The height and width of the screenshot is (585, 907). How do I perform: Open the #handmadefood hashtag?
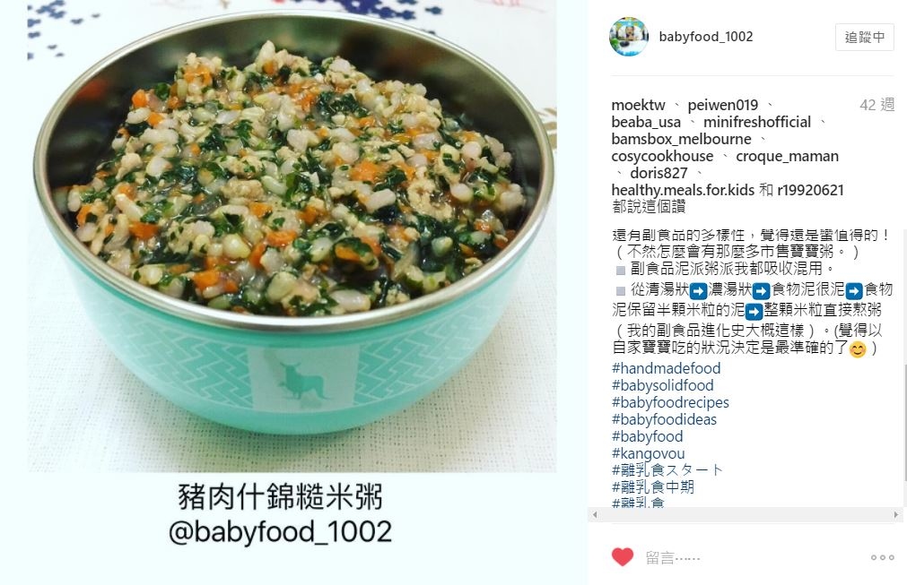click(666, 368)
